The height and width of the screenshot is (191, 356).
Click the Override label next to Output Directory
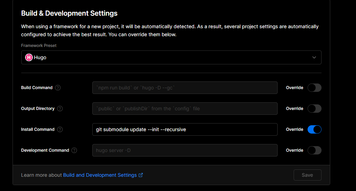pyautogui.click(x=294, y=109)
